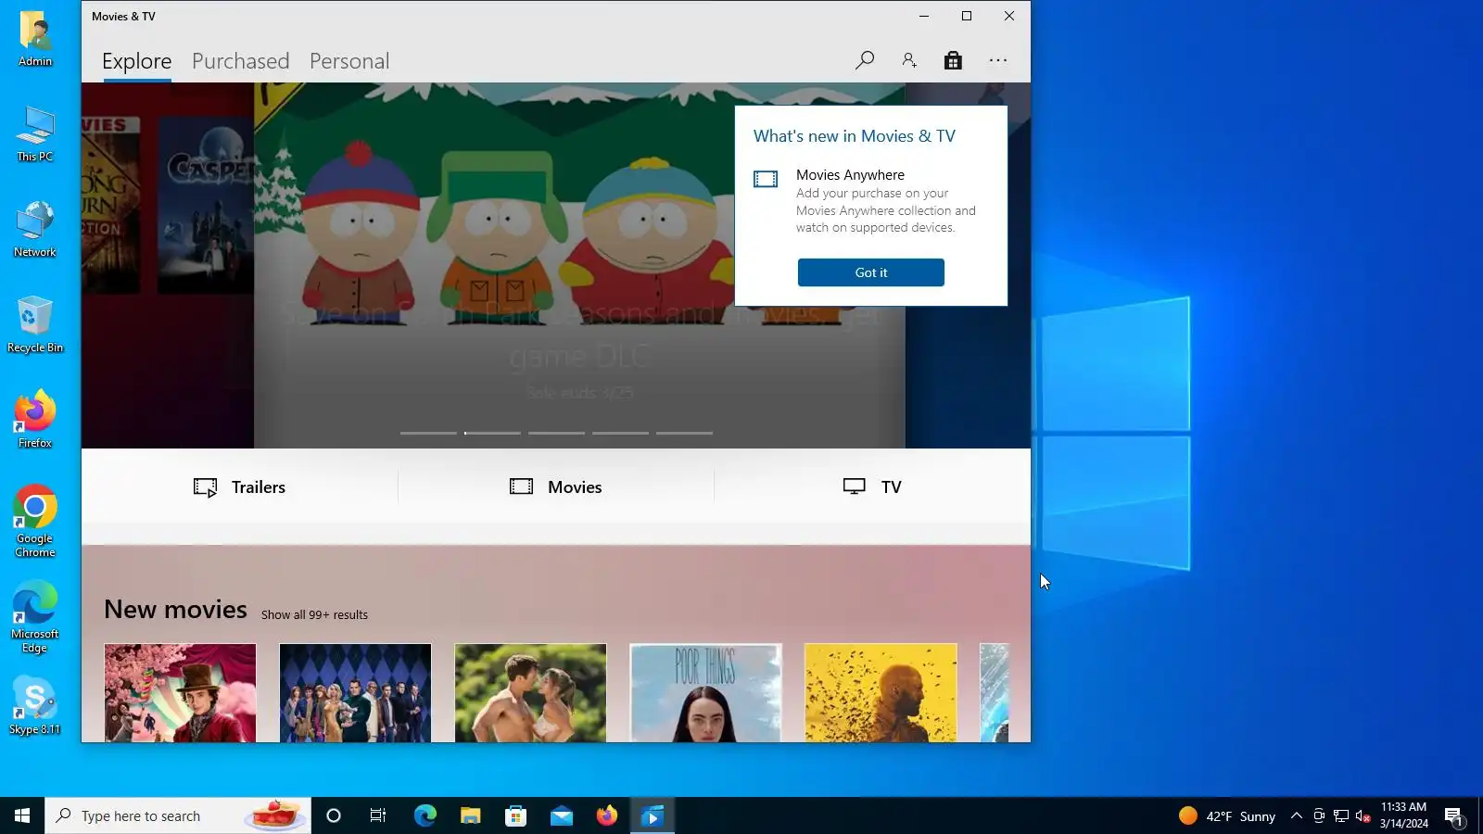Open the movie poster with top-hat character
1483x834 pixels.
180,692
